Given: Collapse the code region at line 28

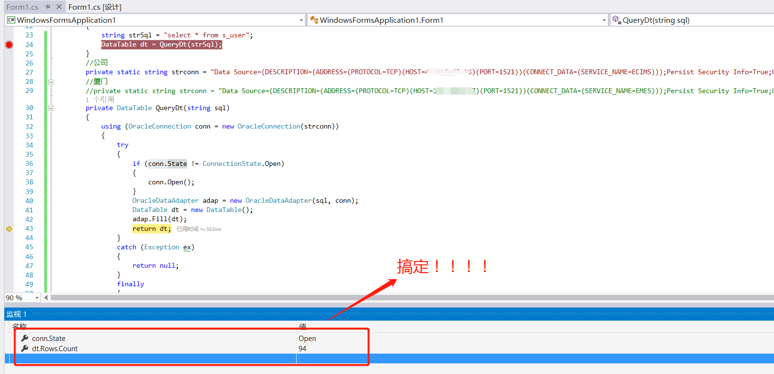Looking at the screenshot, I should (x=51, y=82).
